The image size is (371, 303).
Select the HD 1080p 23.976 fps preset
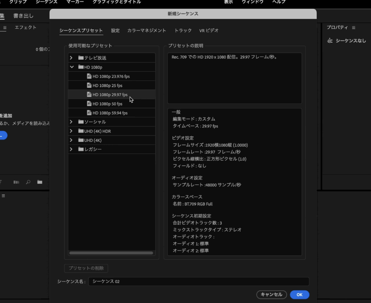pos(111,76)
